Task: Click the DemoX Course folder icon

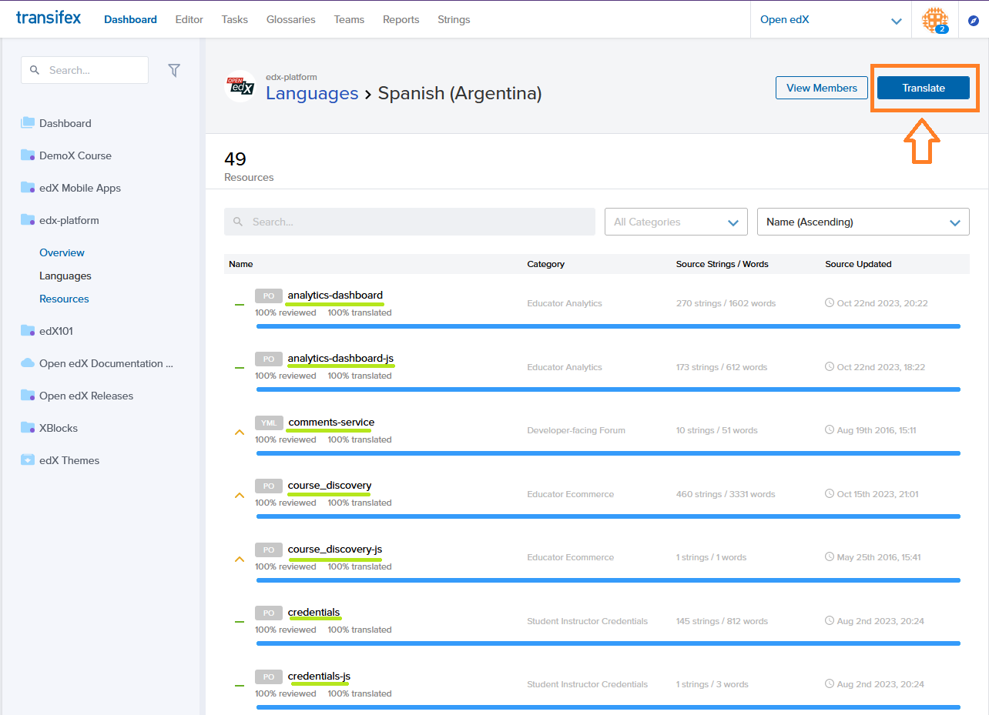Action: point(28,155)
